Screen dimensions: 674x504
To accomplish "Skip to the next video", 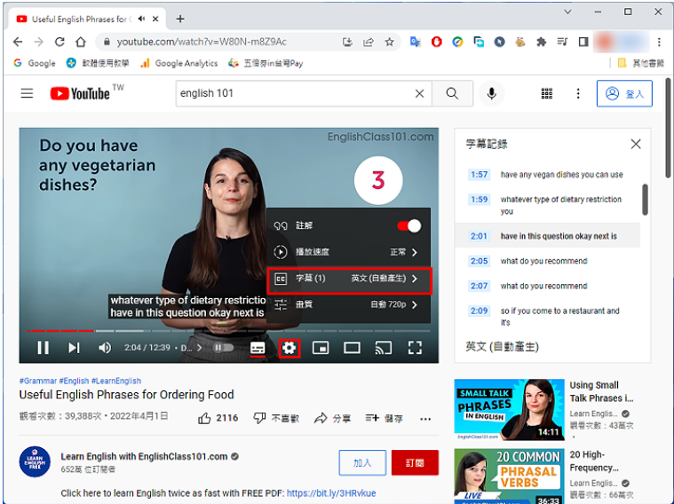I will point(74,347).
